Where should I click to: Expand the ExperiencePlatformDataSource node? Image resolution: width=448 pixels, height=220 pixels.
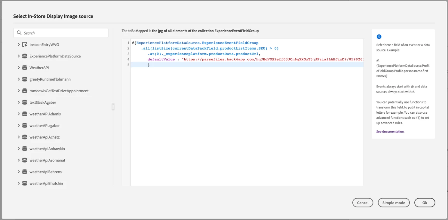click(x=19, y=56)
